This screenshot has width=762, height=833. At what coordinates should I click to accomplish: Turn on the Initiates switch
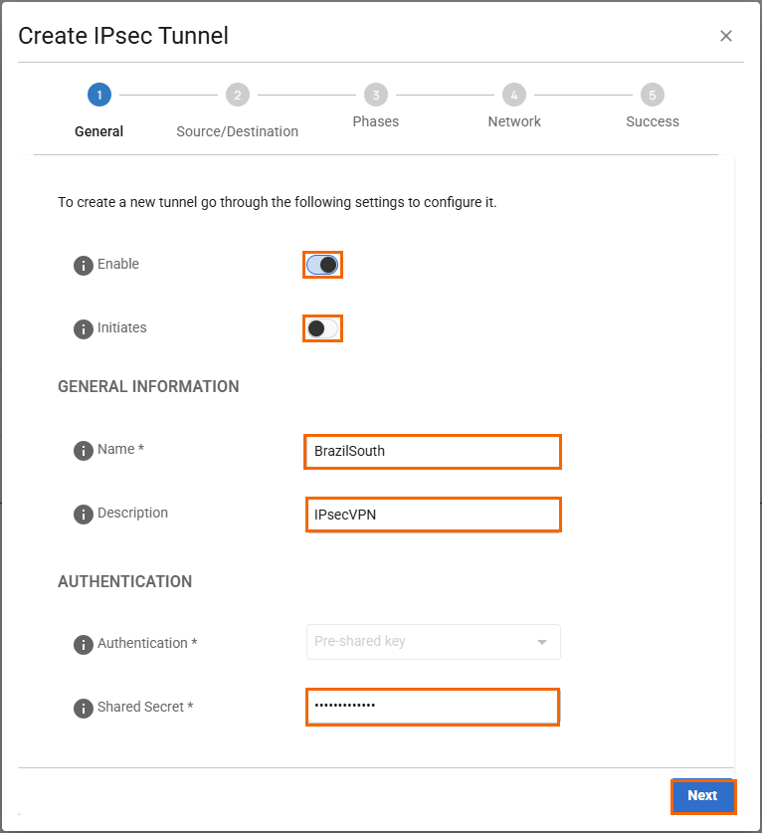tap(322, 328)
